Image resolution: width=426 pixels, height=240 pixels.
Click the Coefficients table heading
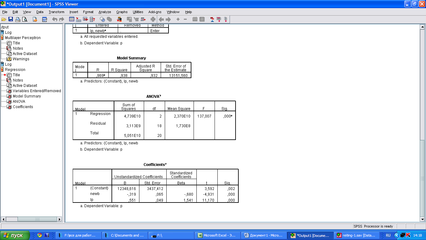coord(155,164)
